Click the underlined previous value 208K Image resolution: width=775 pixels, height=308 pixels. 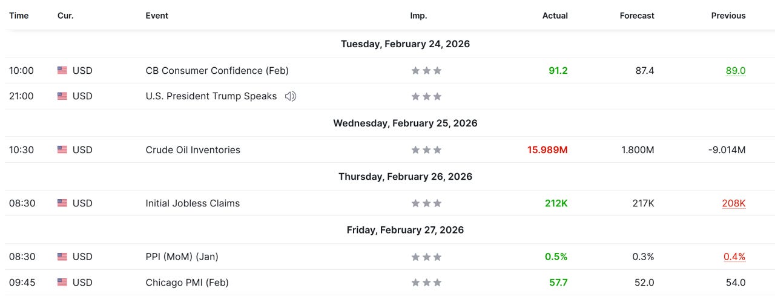pos(733,203)
